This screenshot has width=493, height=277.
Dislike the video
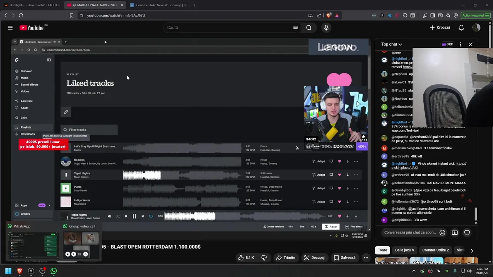264,257
